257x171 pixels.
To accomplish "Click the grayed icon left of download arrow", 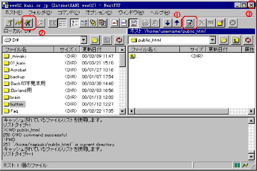I will 155,23.
